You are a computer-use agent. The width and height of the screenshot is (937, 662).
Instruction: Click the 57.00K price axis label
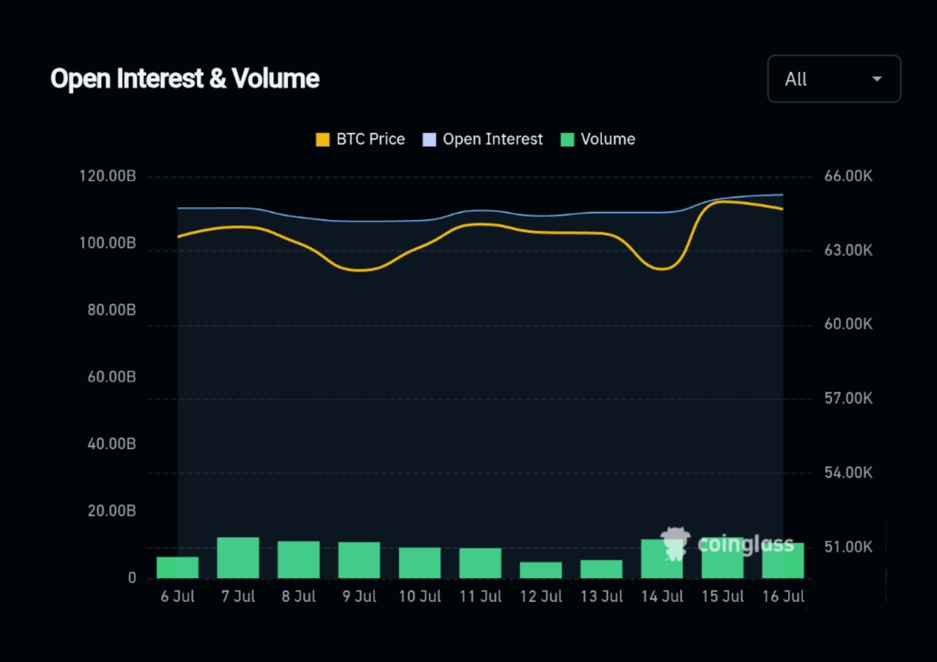848,398
